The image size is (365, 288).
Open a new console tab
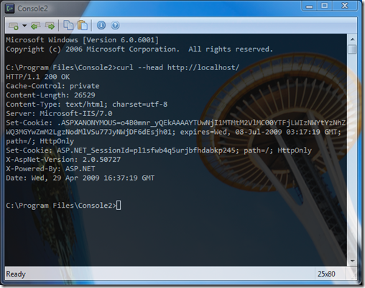pyautogui.click(x=14, y=26)
